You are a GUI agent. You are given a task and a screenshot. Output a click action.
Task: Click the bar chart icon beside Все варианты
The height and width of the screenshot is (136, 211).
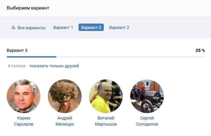point(13,27)
